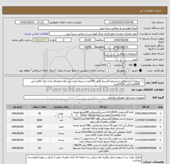The height and width of the screenshot is (164, 170).
Task: Click the نام کالا column header
Action: click(103, 107)
